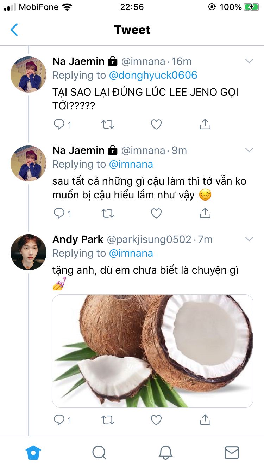Viewport: 264px width, 471px height.
Task: Expand options chevron on 16m tweet
Action: coord(249,61)
